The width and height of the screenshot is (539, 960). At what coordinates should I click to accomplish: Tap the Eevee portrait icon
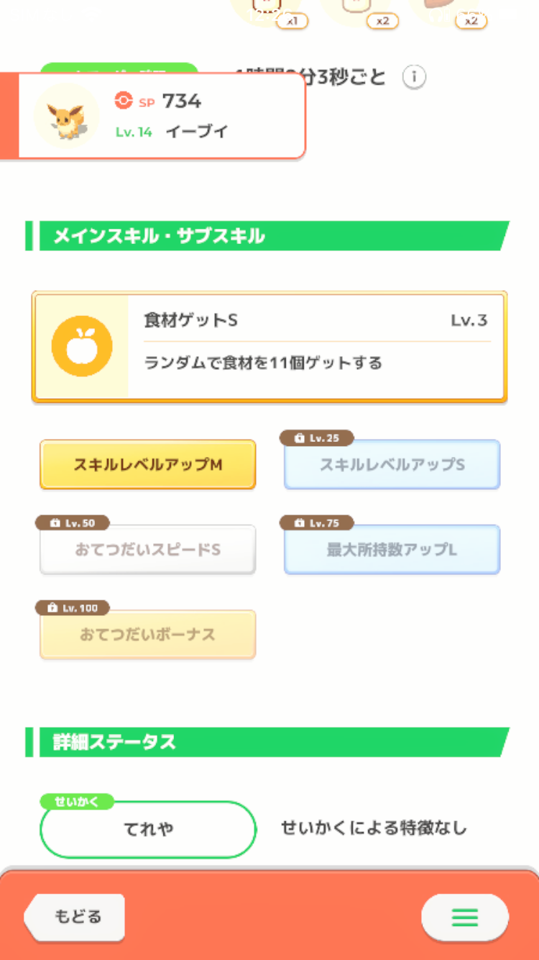67,116
